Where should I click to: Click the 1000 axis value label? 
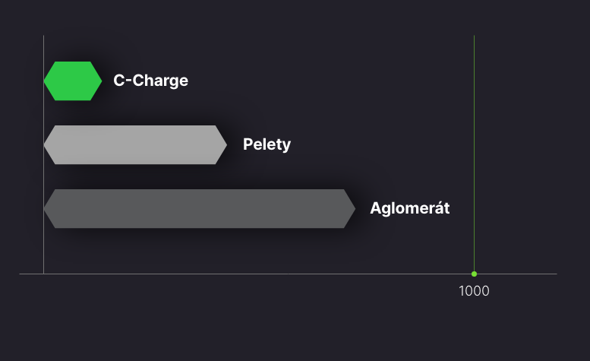[x=474, y=291]
